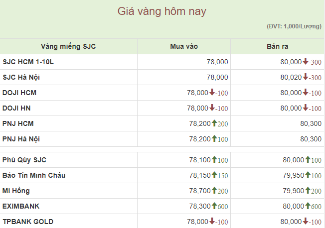Click the 'Bán ra' column header
Screen dimensions: 325x228
tap(277, 46)
